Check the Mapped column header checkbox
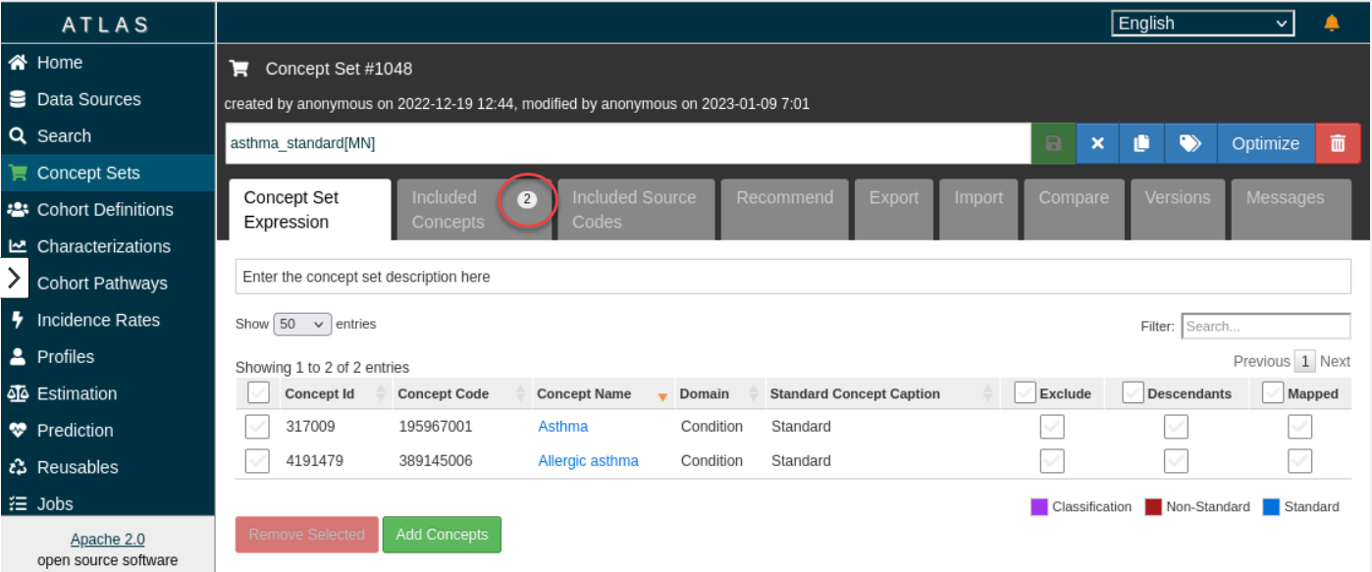Viewport: 1372px width, 572px height. 1273,393
